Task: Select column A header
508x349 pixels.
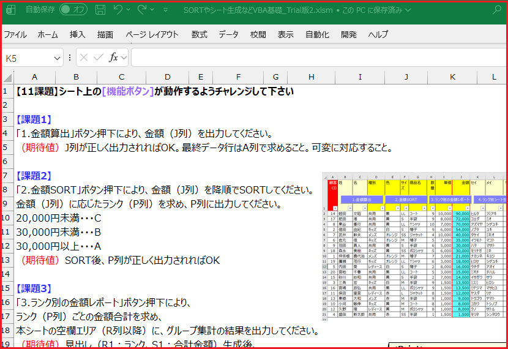Action: coord(34,77)
